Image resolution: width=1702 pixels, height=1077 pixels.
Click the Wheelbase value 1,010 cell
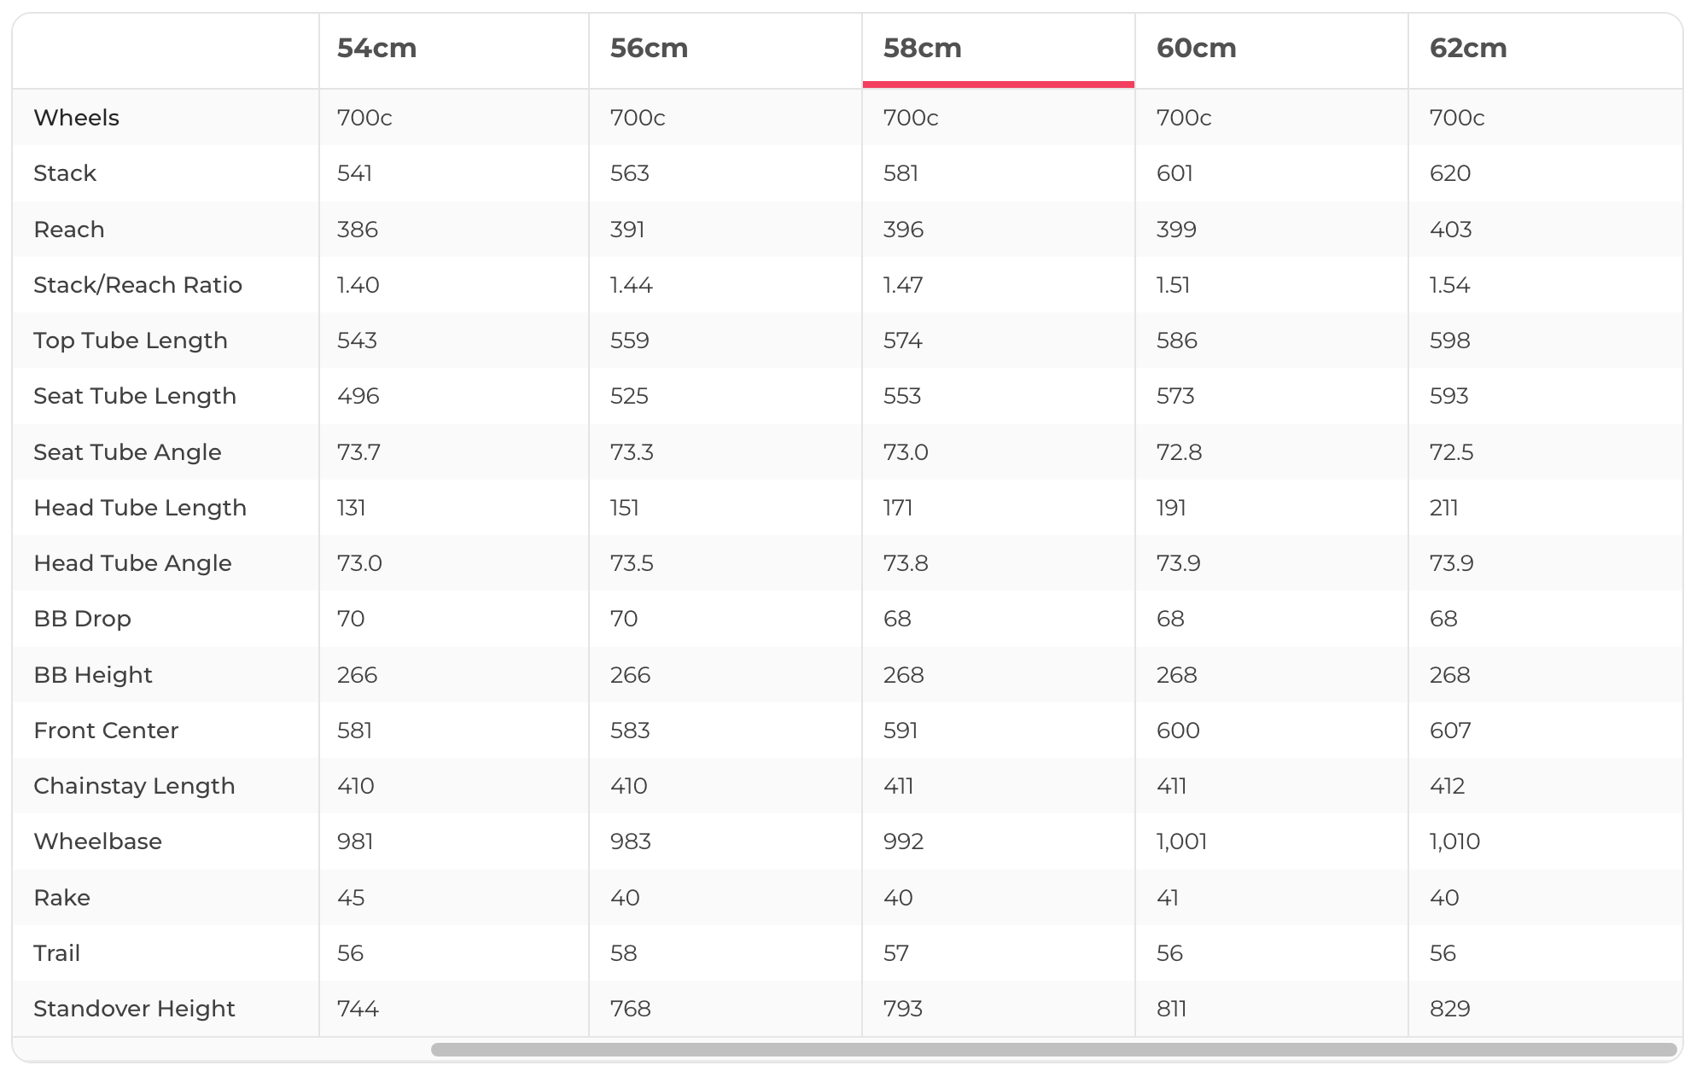tap(1454, 841)
